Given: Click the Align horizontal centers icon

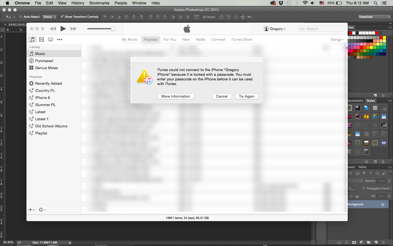Looking at the screenshot, I should click(134, 17).
